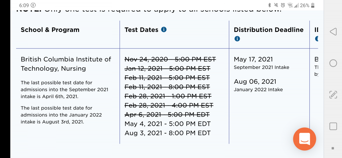Tap the Test Dates column header
Viewport: 342px width, 158px height.
pyautogui.click(x=141, y=30)
